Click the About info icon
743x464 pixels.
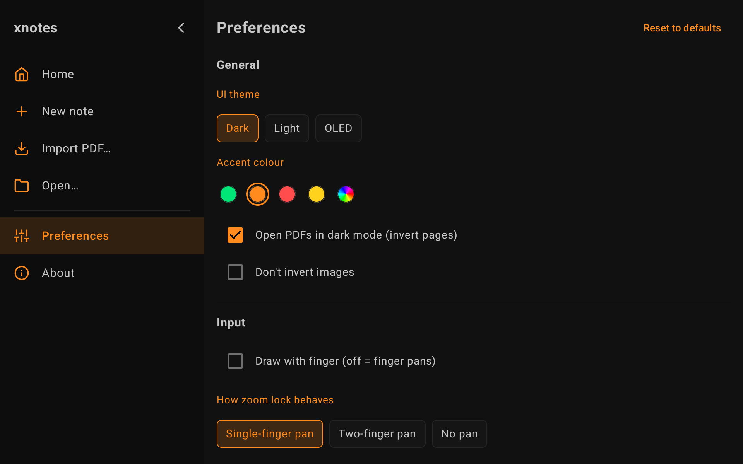click(22, 273)
